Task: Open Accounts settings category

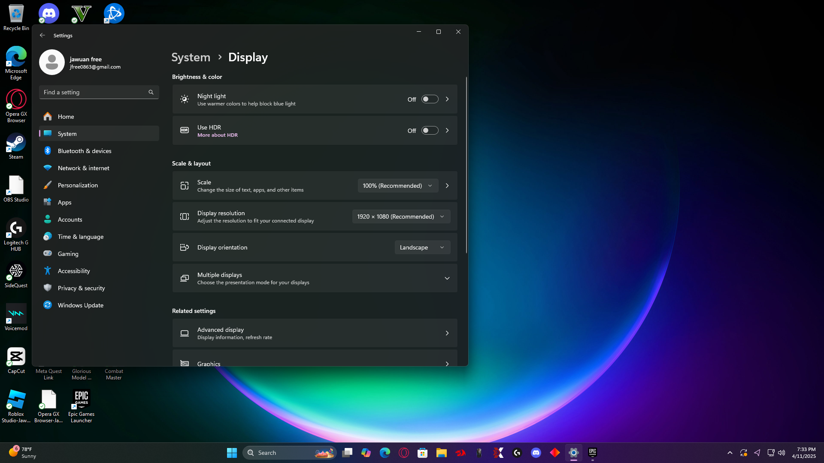Action: tap(99, 219)
